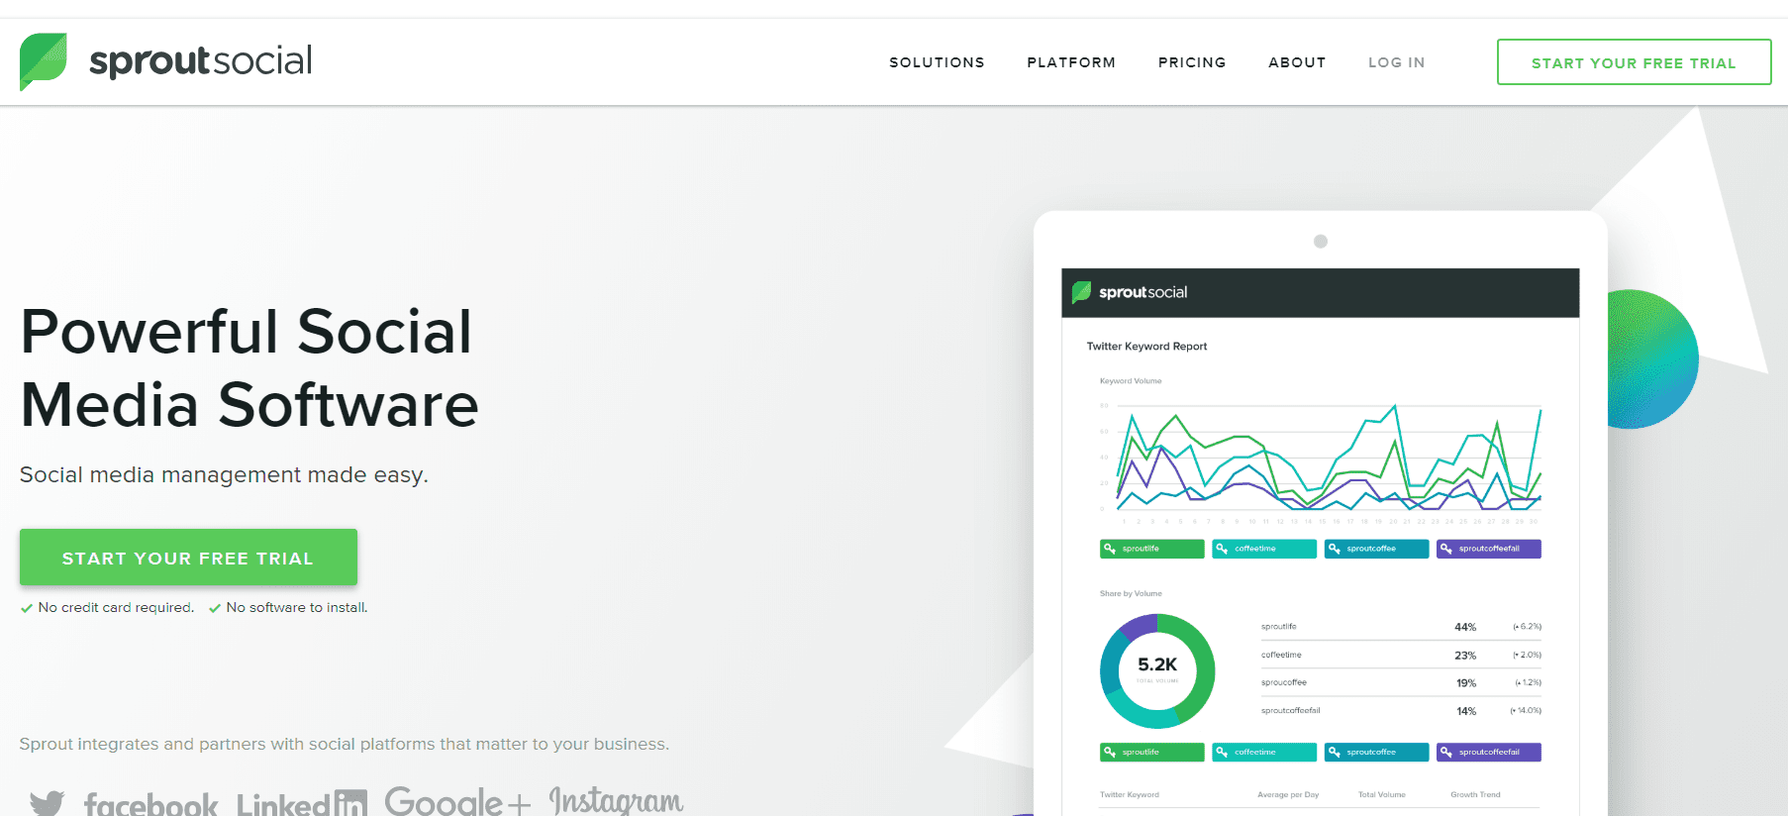Click the Average per Day column header
The width and height of the screenshot is (1788, 816).
point(1288,794)
